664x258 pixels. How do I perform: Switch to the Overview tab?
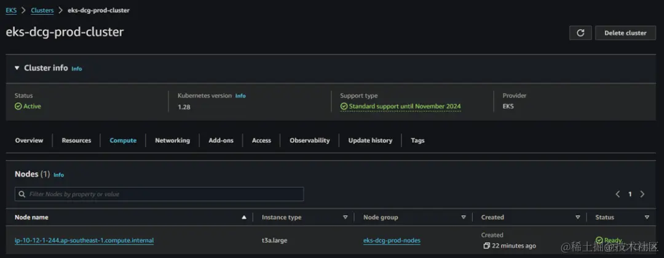pyautogui.click(x=30, y=140)
